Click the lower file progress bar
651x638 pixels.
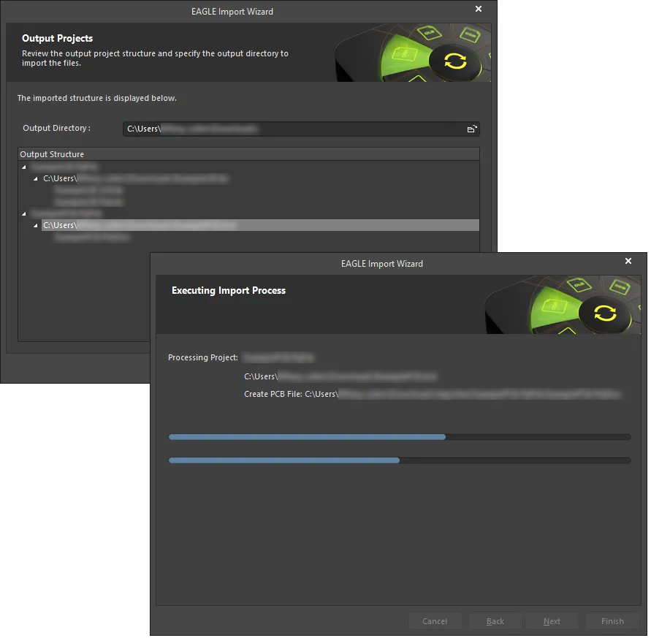[x=400, y=460]
